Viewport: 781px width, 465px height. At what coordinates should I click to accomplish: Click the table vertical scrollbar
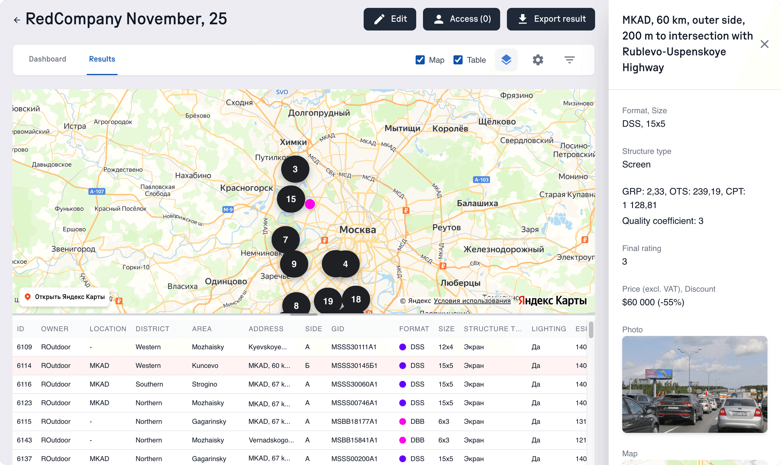point(591,330)
